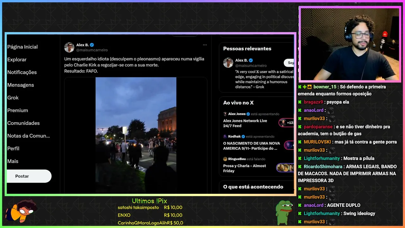
Task: Open O NASCIMENTO DE UMA NOVA AMERICA broadcast
Action: point(252,146)
